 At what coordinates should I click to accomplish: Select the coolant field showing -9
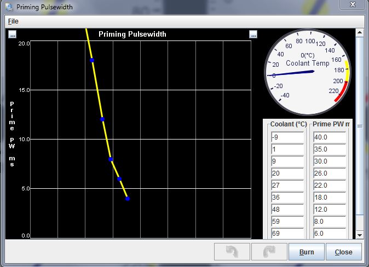pyautogui.click(x=287, y=137)
